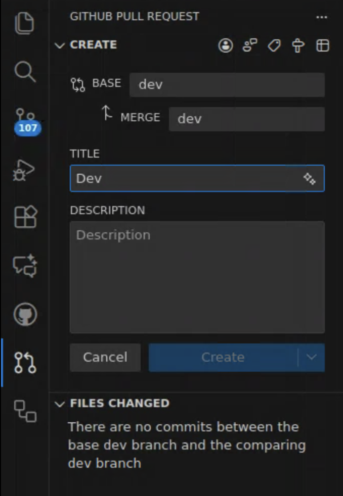
Task: Add pull request to a project
Action: (322, 45)
